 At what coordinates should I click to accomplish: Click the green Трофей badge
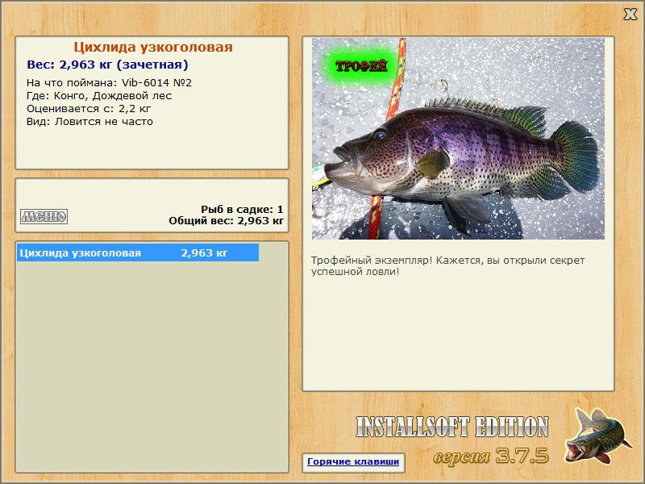click(x=361, y=66)
